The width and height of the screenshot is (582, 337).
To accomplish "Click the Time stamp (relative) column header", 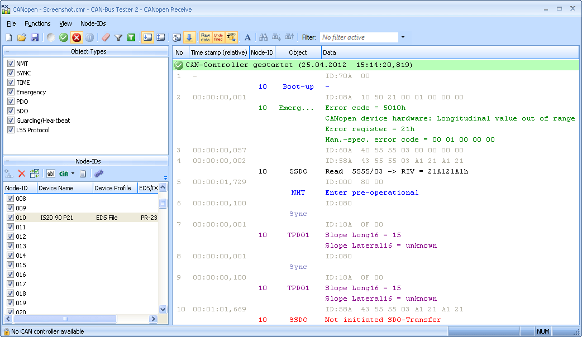I will pos(219,52).
